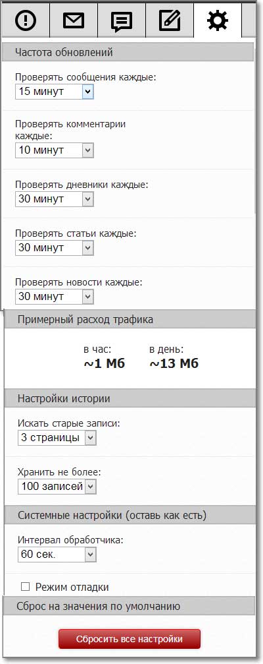Expand the news check interval dropdown
Image resolution: width=263 pixels, height=664 pixels.
[55, 297]
